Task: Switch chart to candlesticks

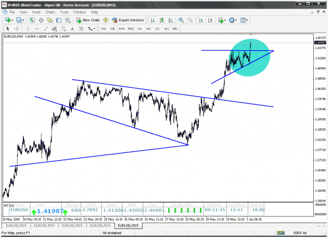Action: point(162,20)
